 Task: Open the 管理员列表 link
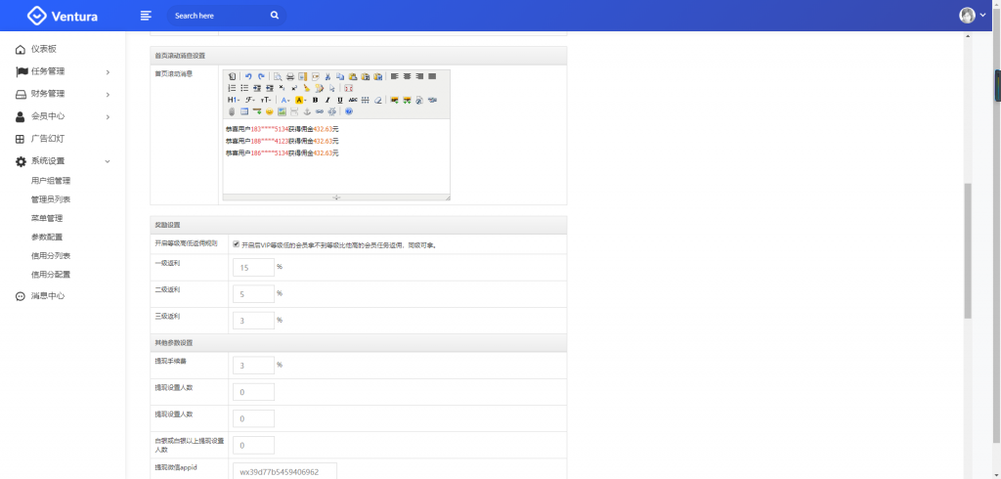tap(51, 199)
